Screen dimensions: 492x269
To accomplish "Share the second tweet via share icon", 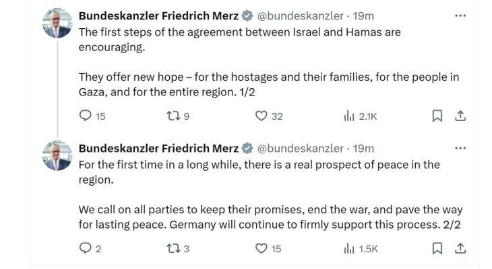I will (461, 249).
